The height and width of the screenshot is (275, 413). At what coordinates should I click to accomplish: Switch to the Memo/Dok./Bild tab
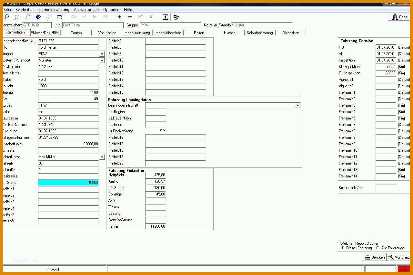[46, 33]
